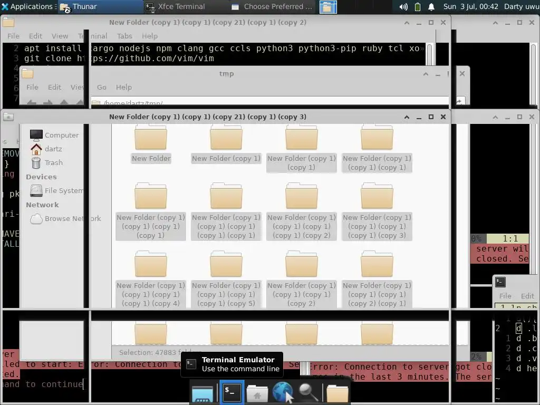This screenshot has width=540, height=405.
Task: Open the Applications menu in the top panel
Action: [28, 6]
